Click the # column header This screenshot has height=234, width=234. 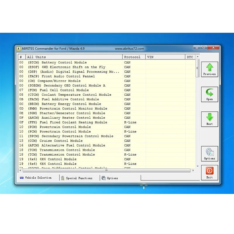[x=22, y=57]
